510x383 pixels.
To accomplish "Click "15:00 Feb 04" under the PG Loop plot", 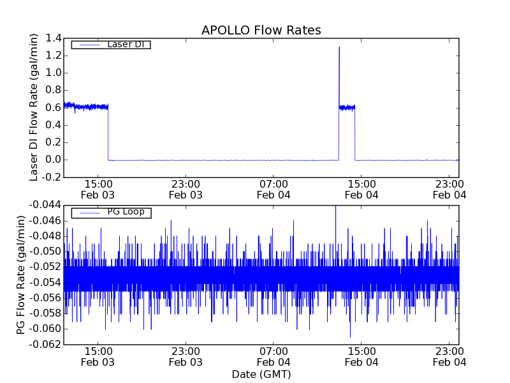I will click(361, 357).
